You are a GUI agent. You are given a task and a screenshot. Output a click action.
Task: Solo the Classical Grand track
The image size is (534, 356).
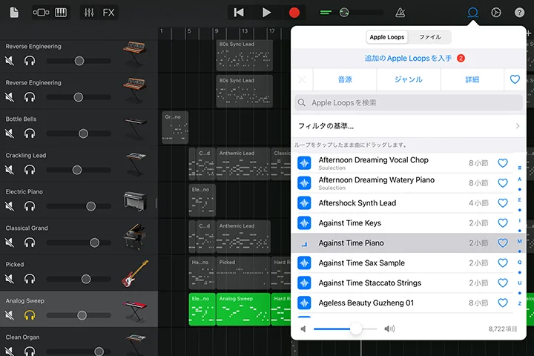[30, 243]
